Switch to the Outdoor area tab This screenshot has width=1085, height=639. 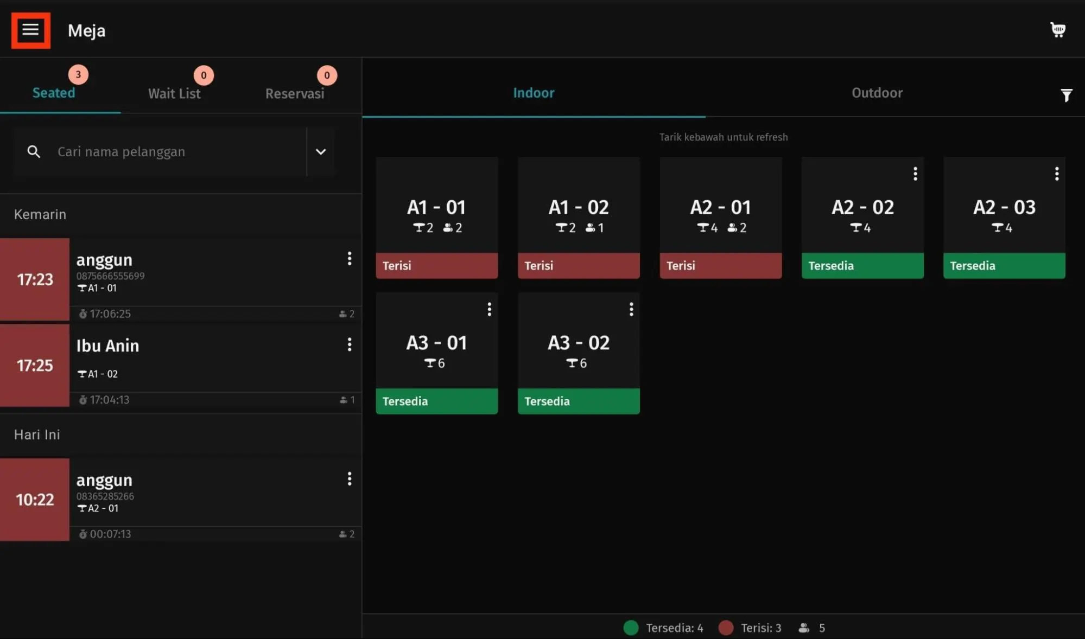877,93
